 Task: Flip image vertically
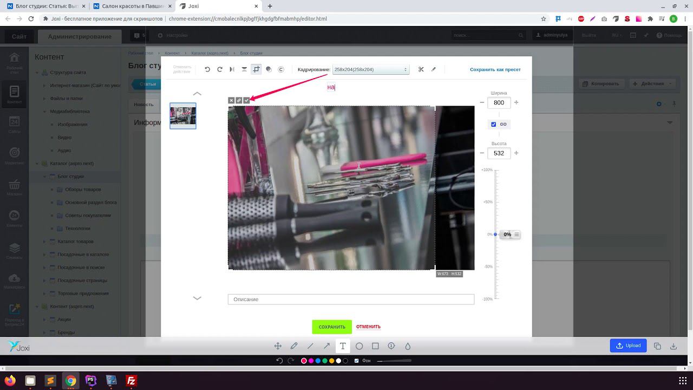244,69
